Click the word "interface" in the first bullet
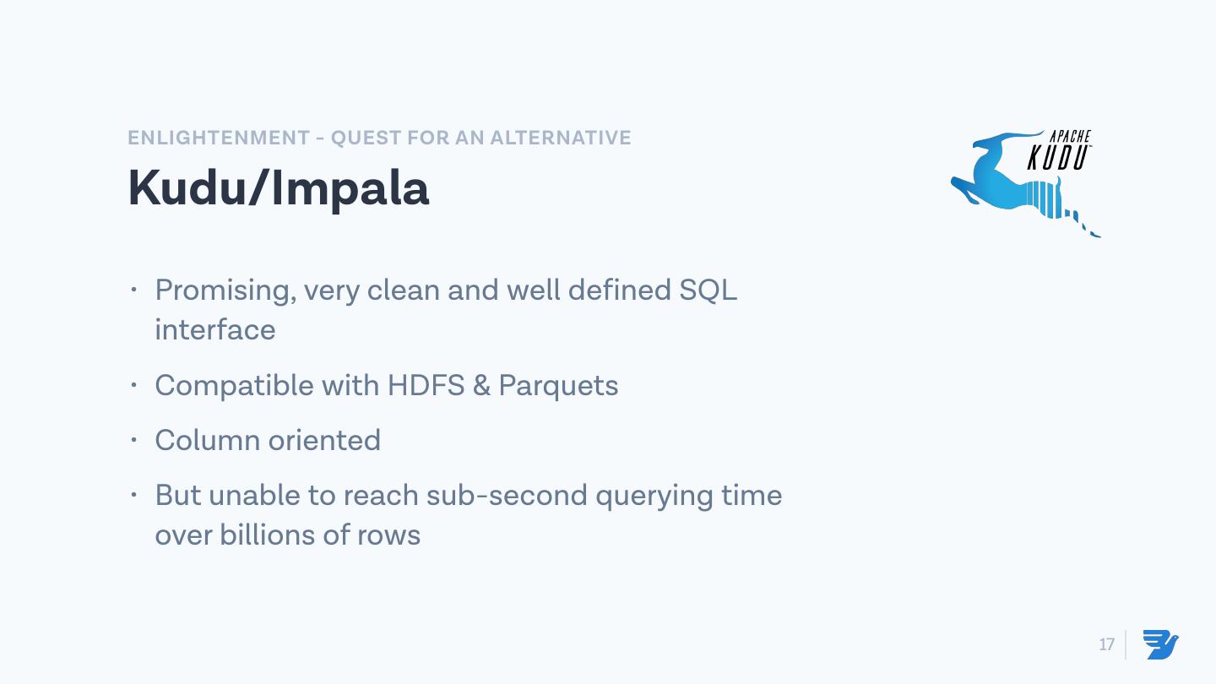The width and height of the screenshot is (1216, 684). point(214,329)
